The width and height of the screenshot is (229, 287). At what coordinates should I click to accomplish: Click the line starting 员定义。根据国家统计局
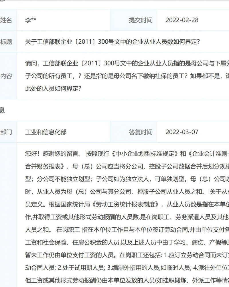[127, 204]
